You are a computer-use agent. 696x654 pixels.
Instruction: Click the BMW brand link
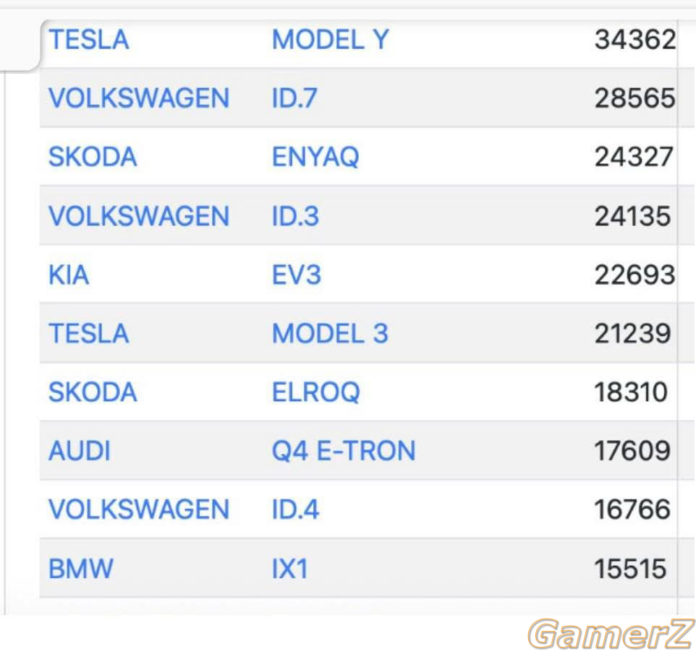tap(81, 569)
